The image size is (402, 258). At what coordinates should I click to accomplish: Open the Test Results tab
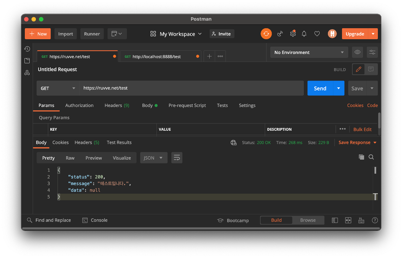tap(119, 142)
